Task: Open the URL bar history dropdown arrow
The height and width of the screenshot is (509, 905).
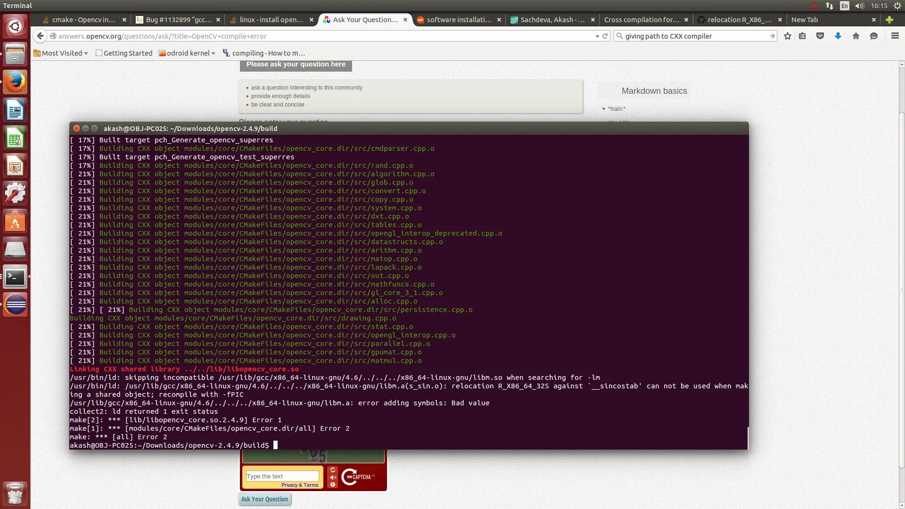Action: pyautogui.click(x=597, y=36)
